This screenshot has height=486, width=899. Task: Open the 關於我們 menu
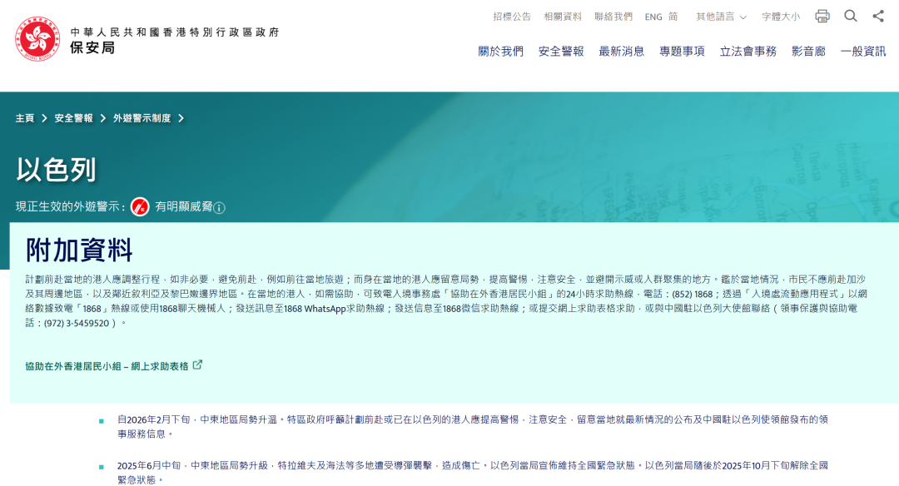500,51
